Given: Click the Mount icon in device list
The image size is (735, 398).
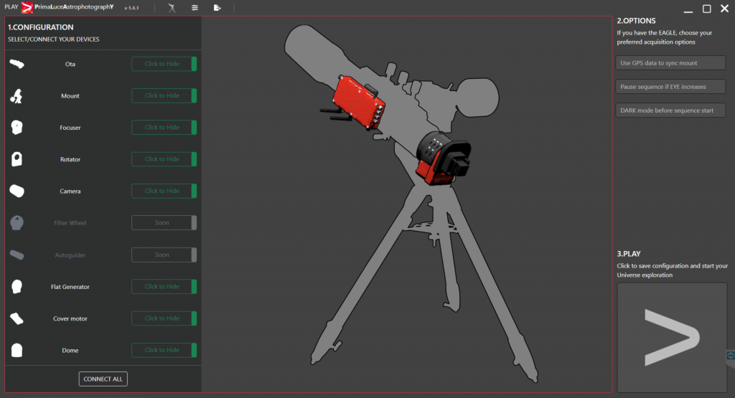Looking at the screenshot, I should [17, 96].
